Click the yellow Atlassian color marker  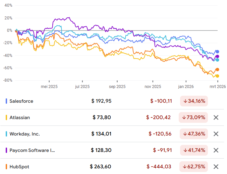[x=7, y=117]
